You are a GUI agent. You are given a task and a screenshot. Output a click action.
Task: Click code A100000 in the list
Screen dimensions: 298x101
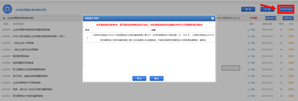(x=6, y=36)
